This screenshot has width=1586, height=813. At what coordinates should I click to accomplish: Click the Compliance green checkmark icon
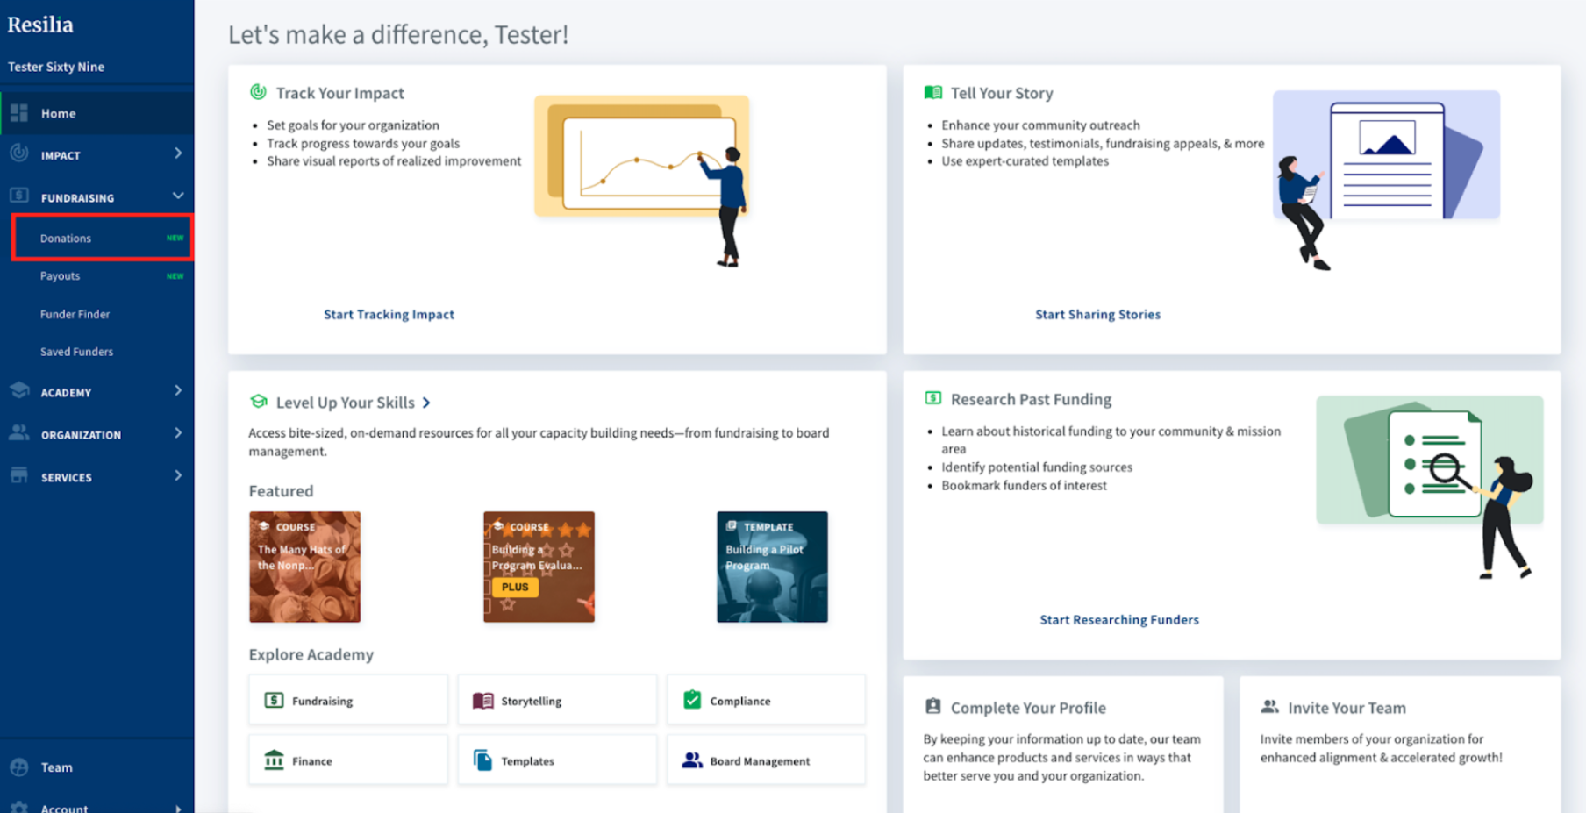(692, 700)
